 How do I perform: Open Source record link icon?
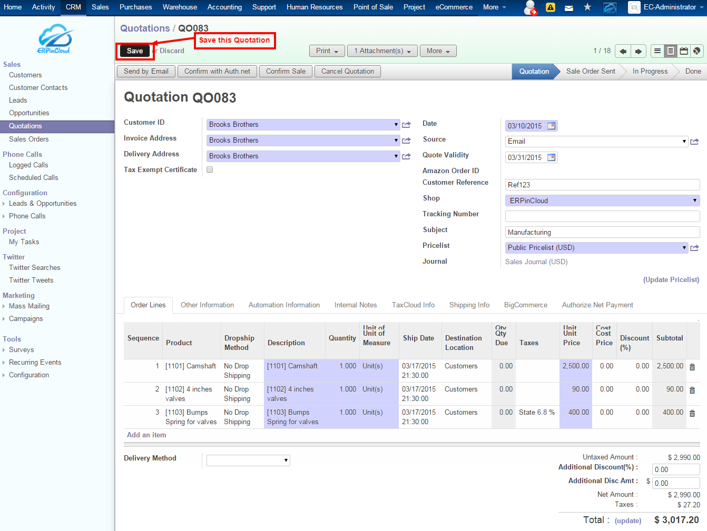694,142
